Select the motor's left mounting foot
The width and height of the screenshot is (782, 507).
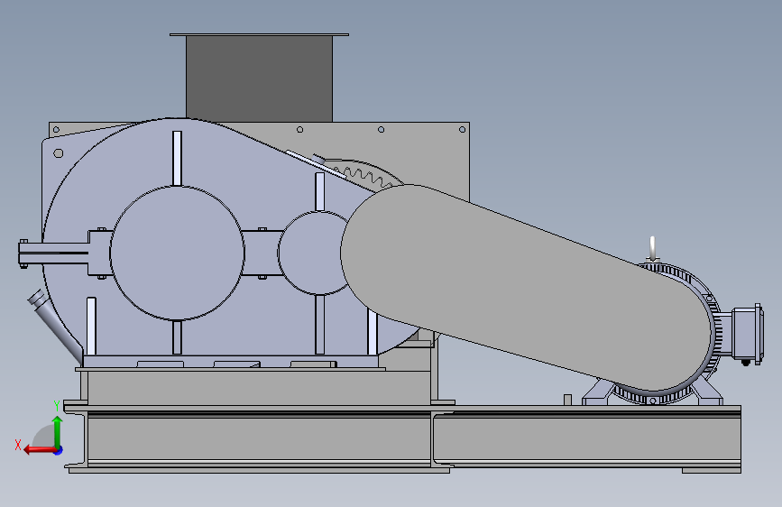[x=597, y=392]
